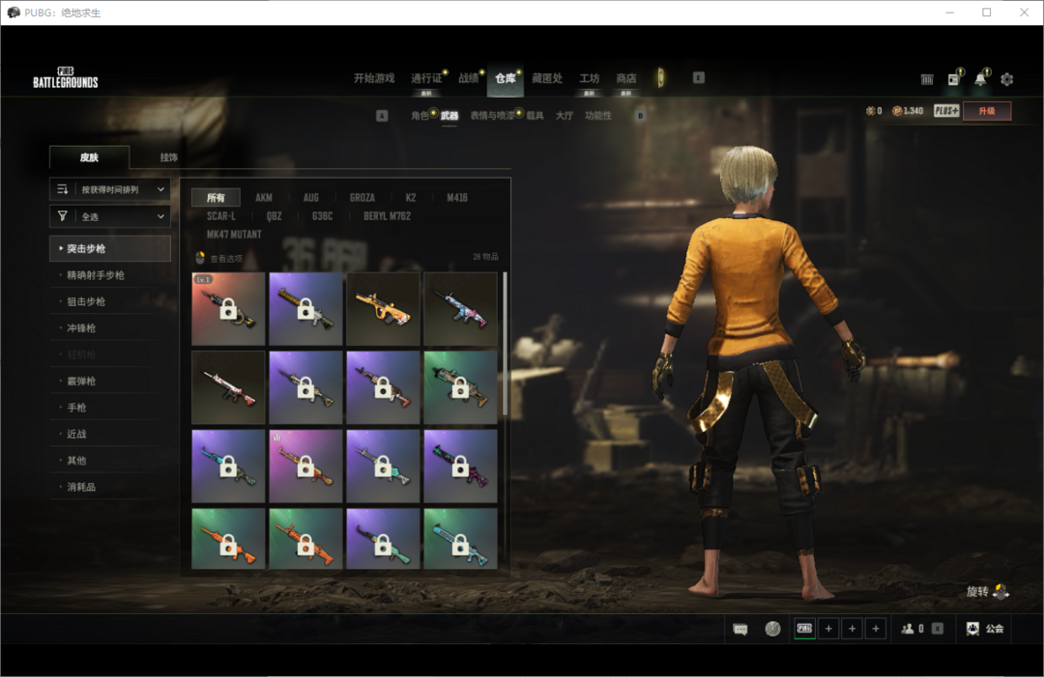Click the round medal icon beside chat
The image size is (1044, 677).
click(772, 629)
